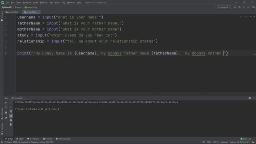The image size is (256, 144).
Task: Click the Stop icon in the Run panel
Action: pyautogui.click(x=6, y=107)
